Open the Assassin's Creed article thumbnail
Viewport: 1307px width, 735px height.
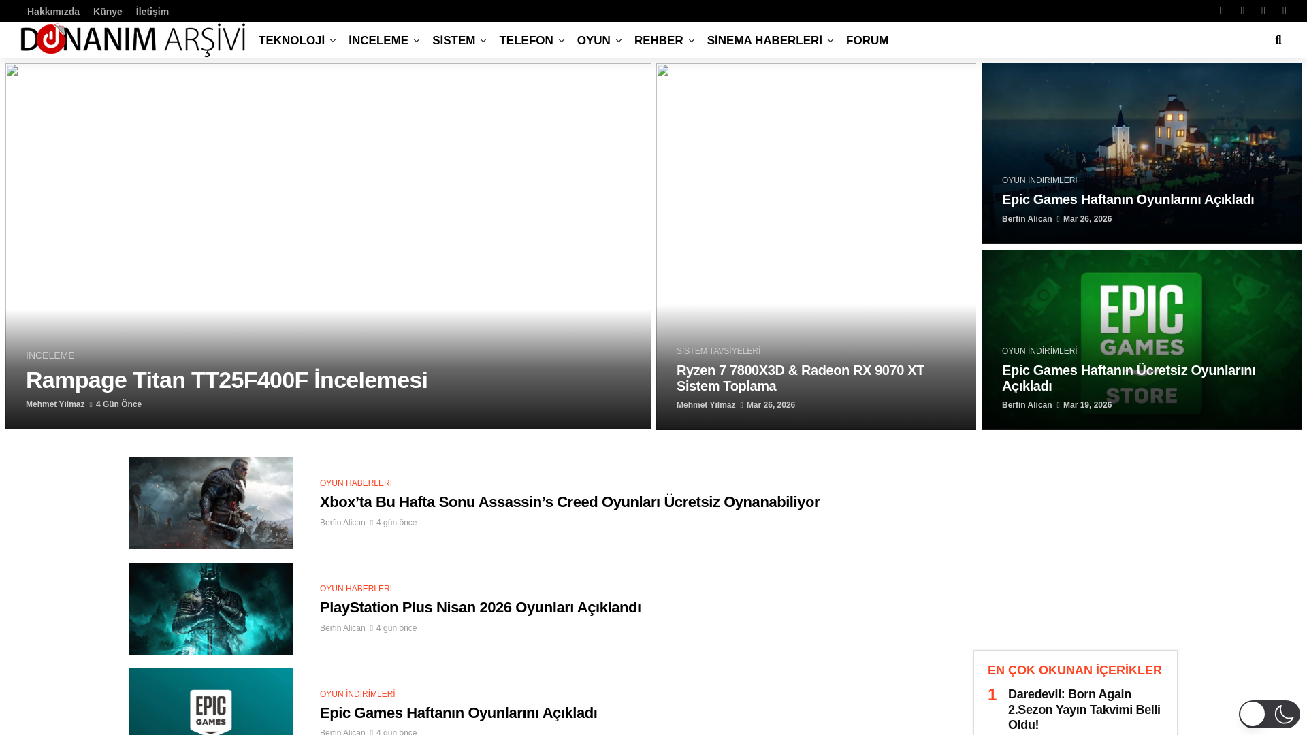211,503
